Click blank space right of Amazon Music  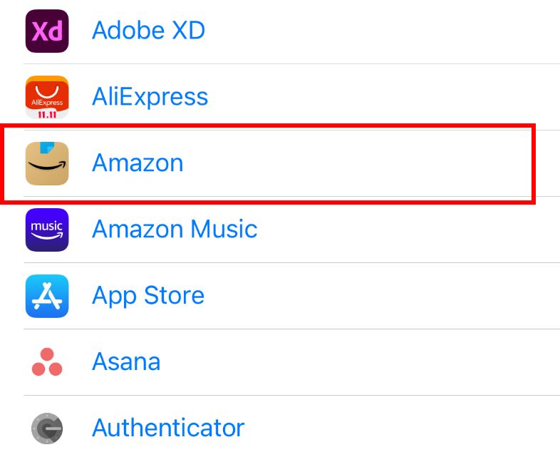[x=406, y=230]
